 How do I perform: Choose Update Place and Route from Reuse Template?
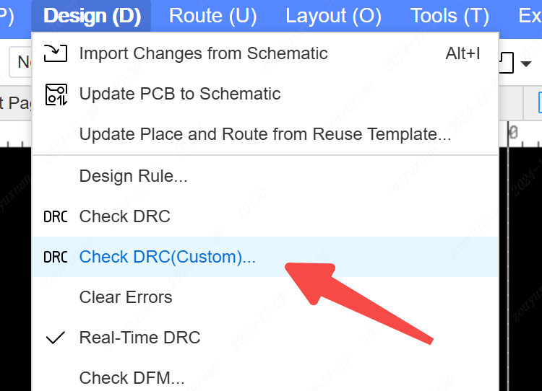(265, 134)
